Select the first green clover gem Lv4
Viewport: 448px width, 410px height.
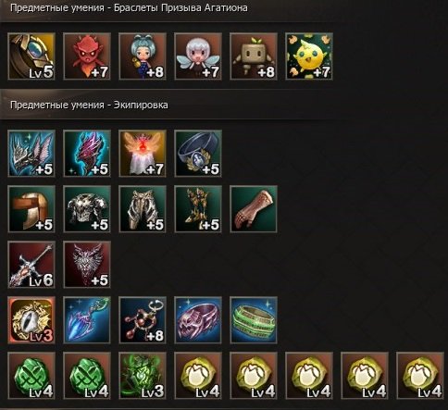(x=31, y=376)
